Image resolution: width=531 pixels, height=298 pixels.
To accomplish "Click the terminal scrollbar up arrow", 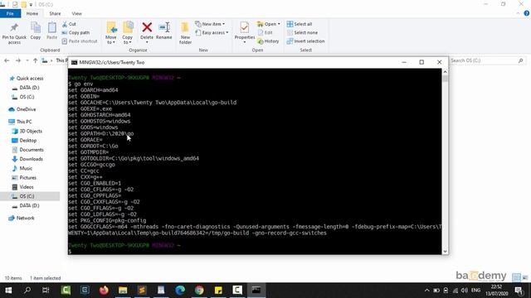I will [x=445, y=72].
